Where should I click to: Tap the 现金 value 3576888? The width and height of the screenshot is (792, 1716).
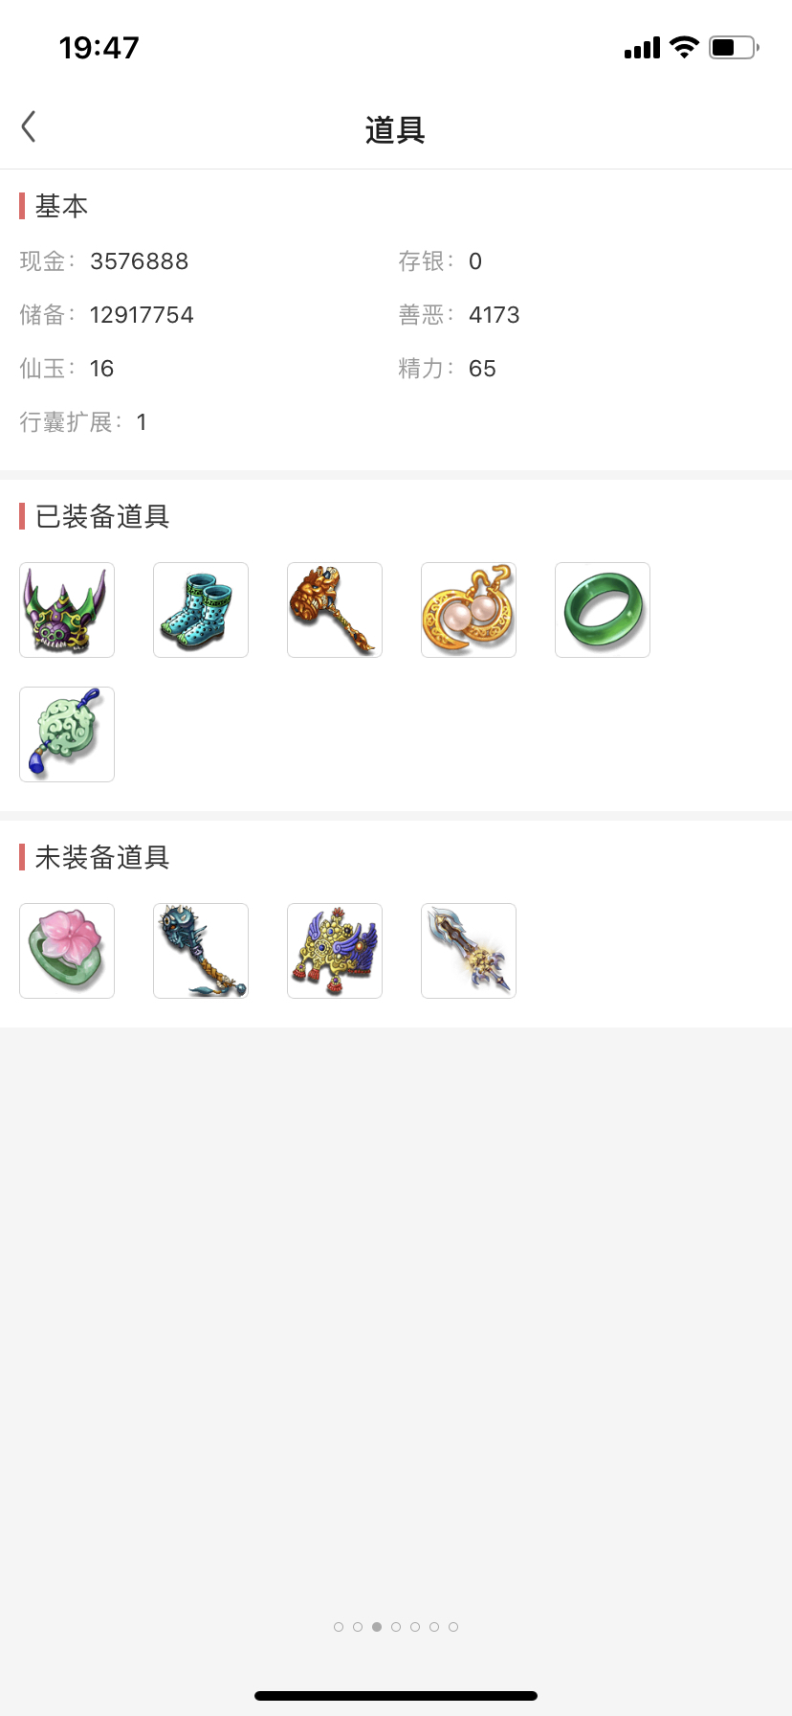(x=140, y=261)
